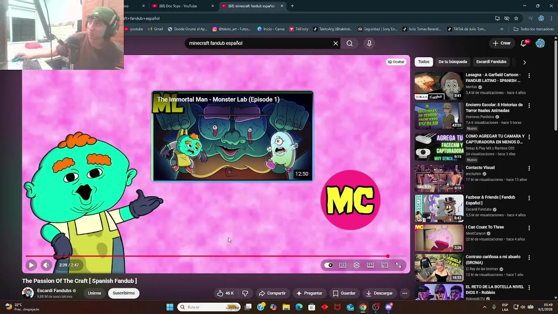Bookmark this page with the star icon
Viewport: 558px width, 314px height.
click(516, 18)
